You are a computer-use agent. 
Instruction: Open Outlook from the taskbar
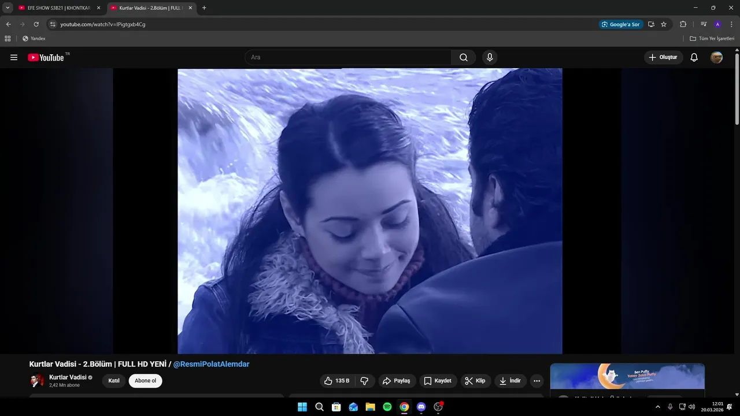pos(353,407)
